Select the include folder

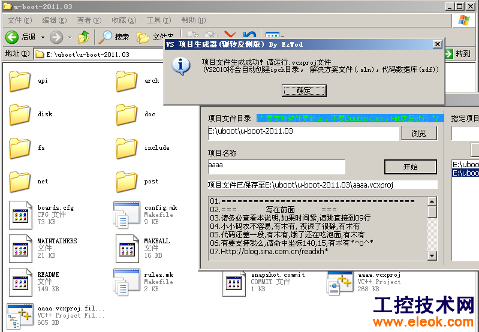point(126,149)
